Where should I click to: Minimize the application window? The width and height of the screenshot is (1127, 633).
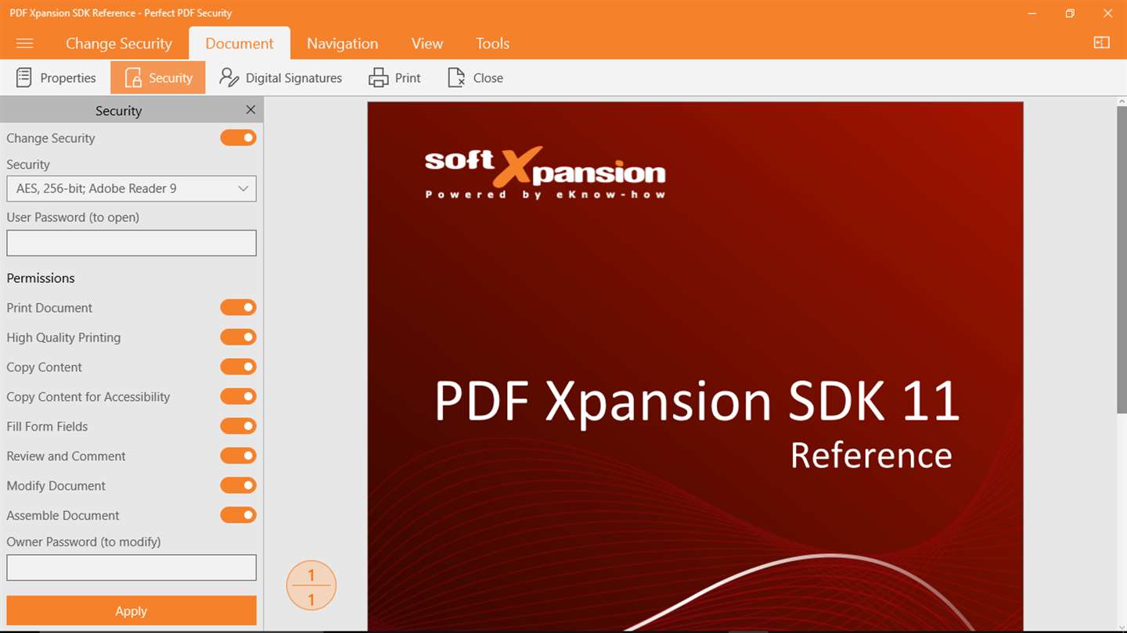[1032, 13]
